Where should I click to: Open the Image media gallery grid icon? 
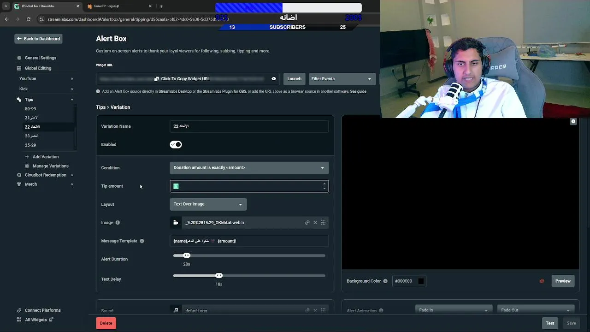323,223
